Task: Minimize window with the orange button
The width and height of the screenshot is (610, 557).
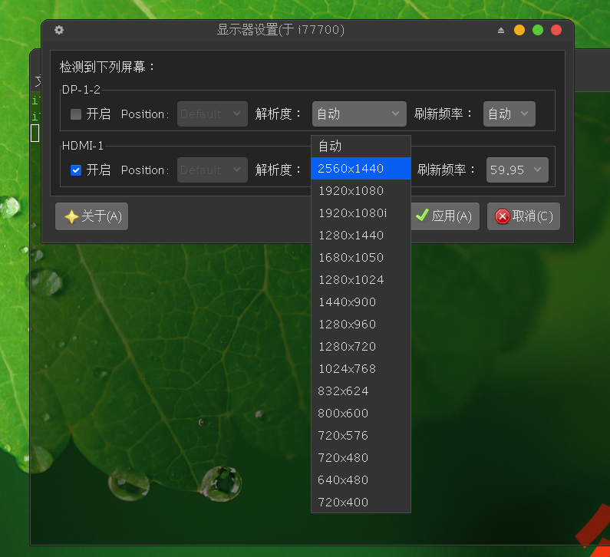Action: [519, 30]
